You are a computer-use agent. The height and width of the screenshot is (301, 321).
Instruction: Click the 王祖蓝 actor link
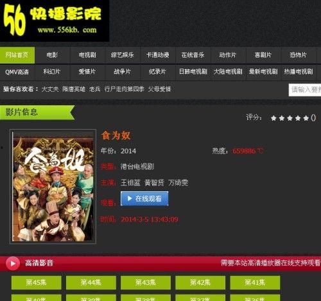(x=130, y=183)
